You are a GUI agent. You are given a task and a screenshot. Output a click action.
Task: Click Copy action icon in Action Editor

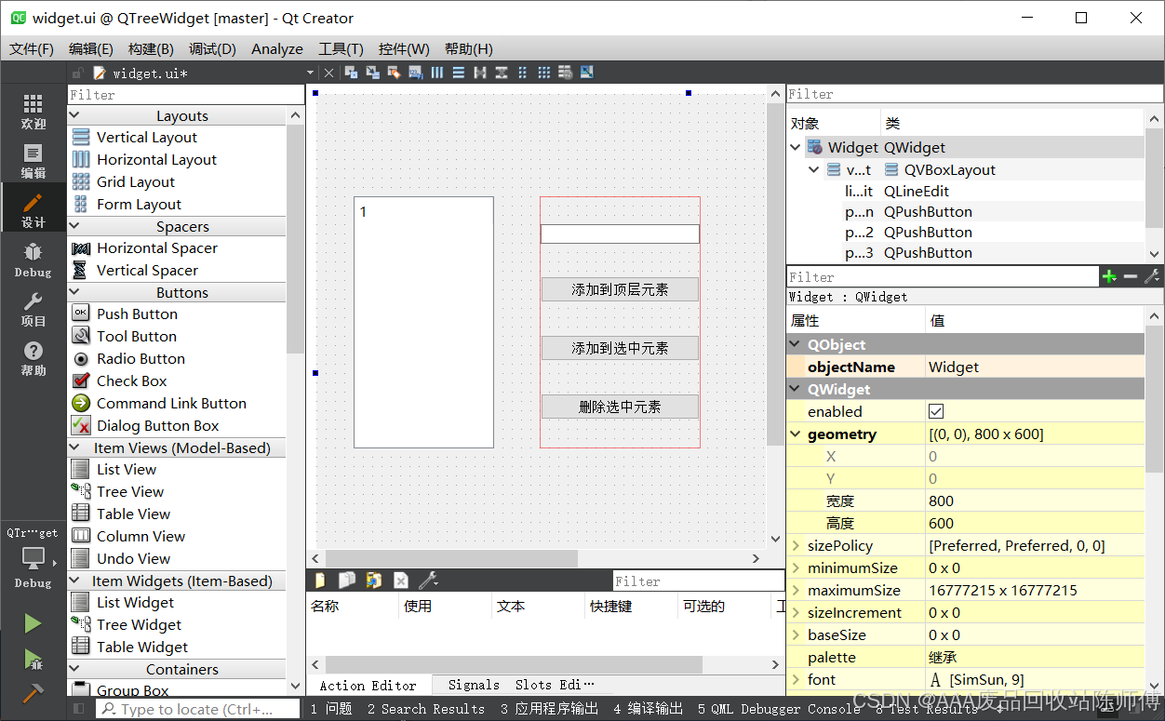[x=347, y=581]
